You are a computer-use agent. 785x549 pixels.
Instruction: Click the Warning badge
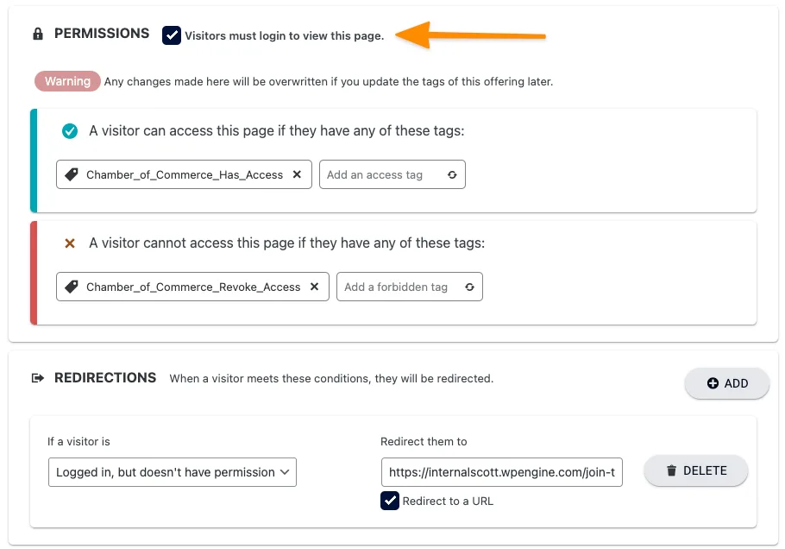tap(67, 81)
